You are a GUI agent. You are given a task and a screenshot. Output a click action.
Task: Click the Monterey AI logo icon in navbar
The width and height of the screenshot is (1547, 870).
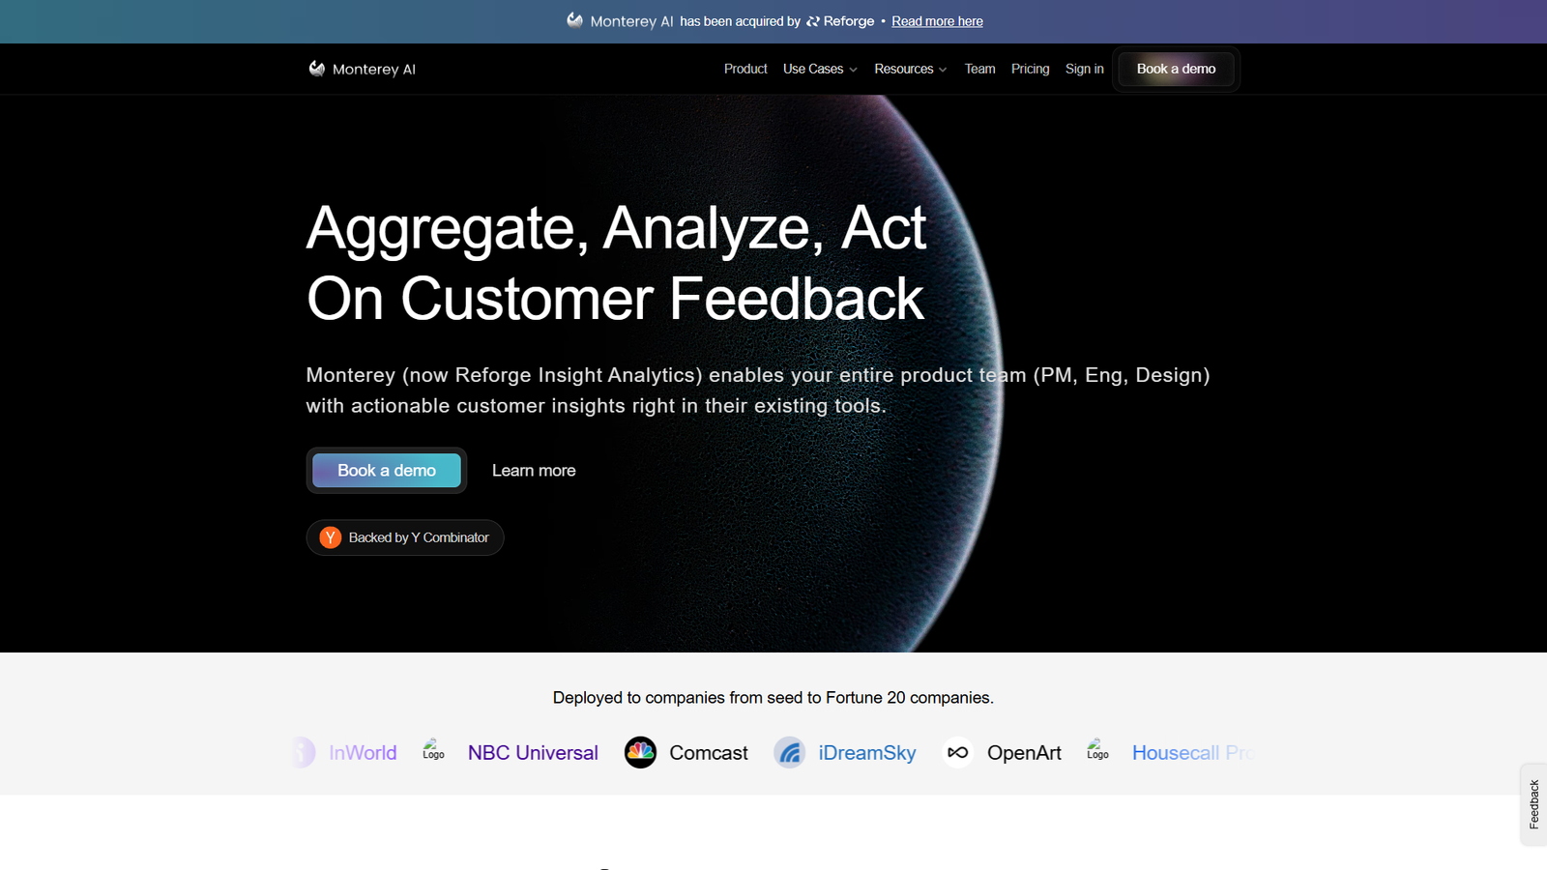click(x=317, y=69)
